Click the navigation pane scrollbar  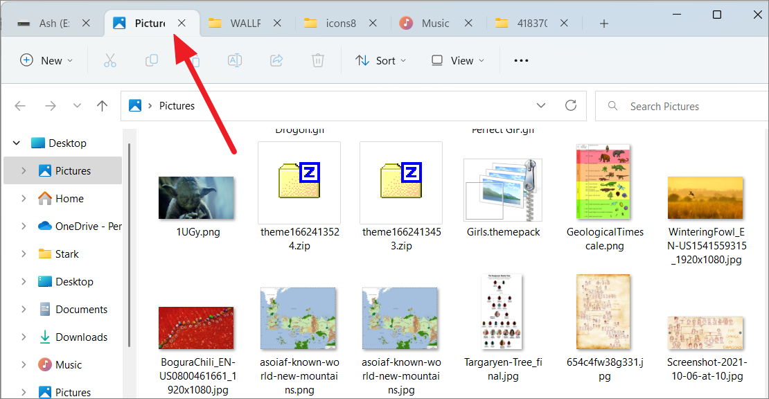click(129, 245)
